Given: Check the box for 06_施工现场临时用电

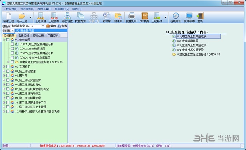Looking at the screenshot, I should (x=8, y=85).
